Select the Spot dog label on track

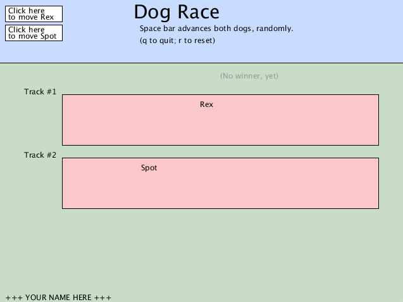point(149,168)
